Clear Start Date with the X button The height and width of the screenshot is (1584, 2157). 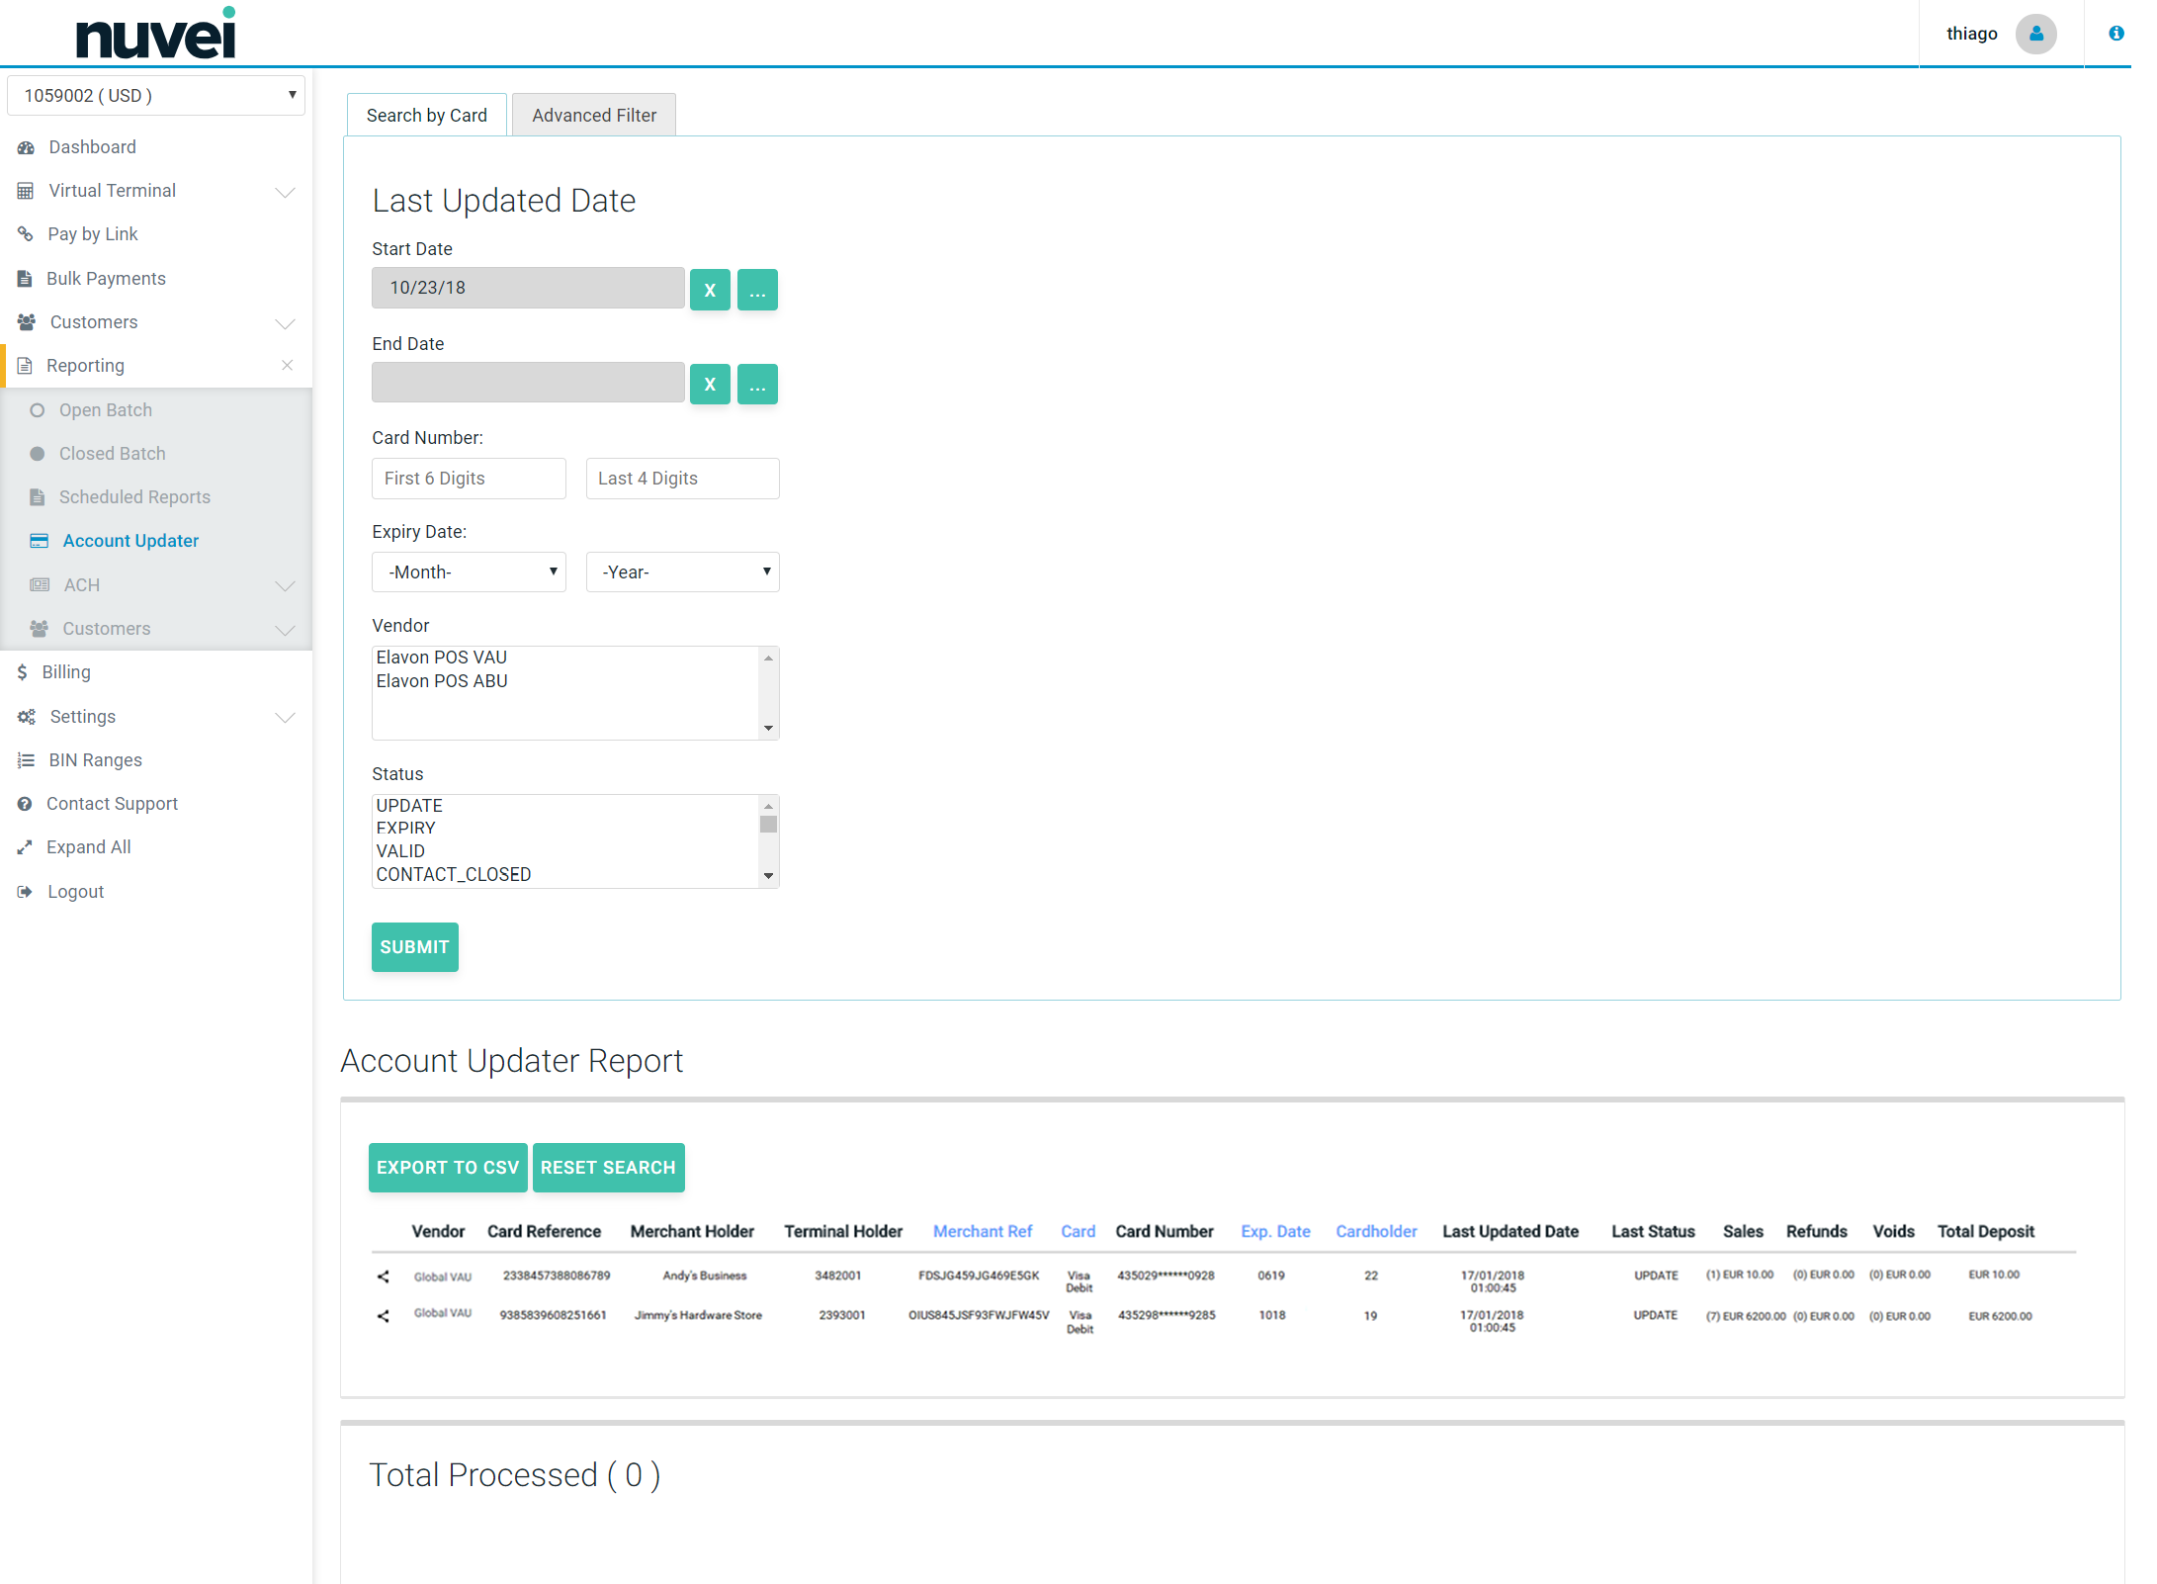(x=709, y=290)
